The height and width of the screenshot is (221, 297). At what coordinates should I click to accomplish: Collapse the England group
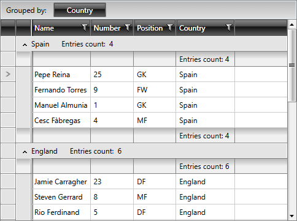pyautogui.click(x=25, y=152)
